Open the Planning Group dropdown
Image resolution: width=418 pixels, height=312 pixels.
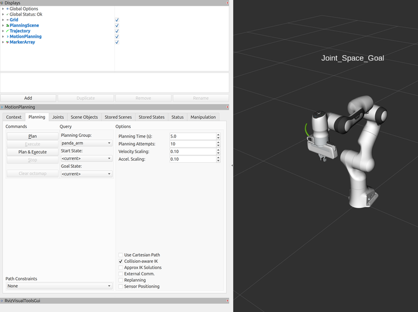[x=87, y=143]
